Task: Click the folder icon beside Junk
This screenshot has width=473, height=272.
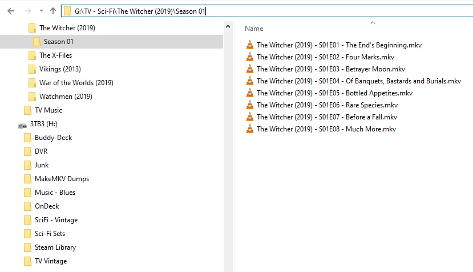Action: (27, 165)
